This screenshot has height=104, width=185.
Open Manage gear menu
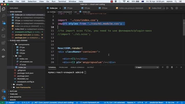pyautogui.click(x=3, y=98)
